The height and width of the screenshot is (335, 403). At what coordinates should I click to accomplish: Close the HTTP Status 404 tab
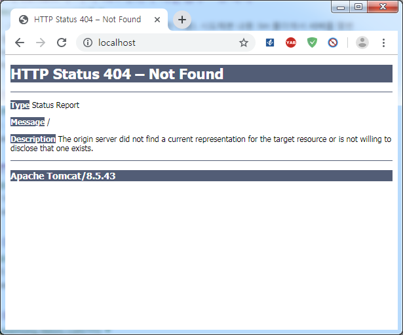[x=157, y=20]
